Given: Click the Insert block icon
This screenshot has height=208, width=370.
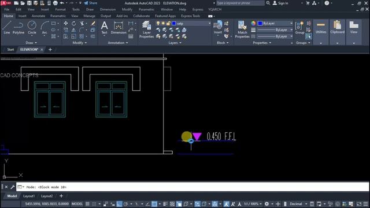Looking at the screenshot, I should (217, 27).
